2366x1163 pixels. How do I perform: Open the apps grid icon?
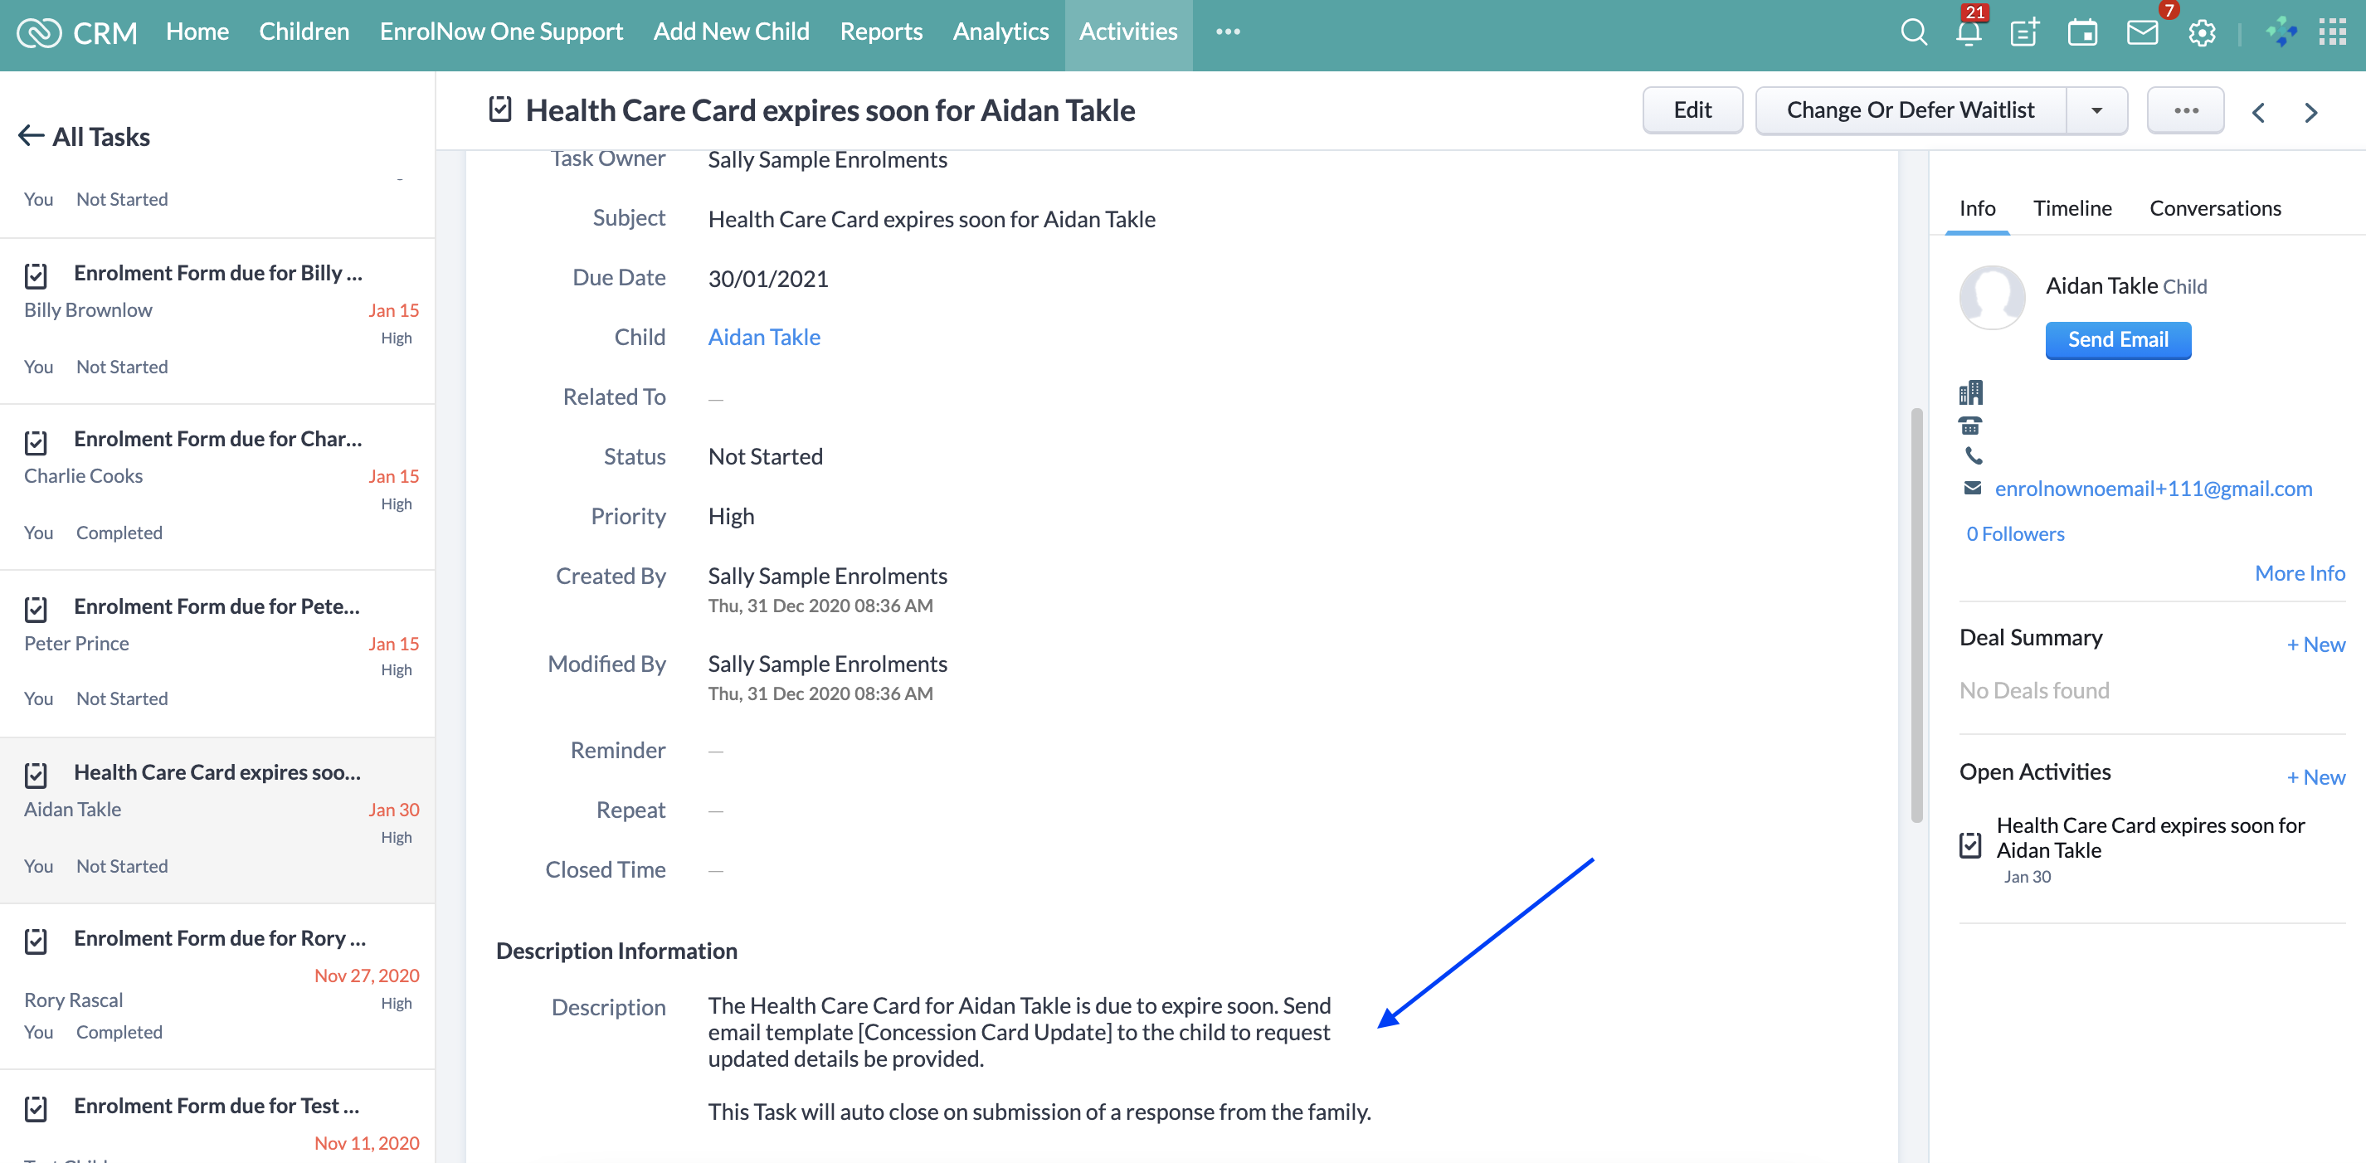(x=2332, y=33)
